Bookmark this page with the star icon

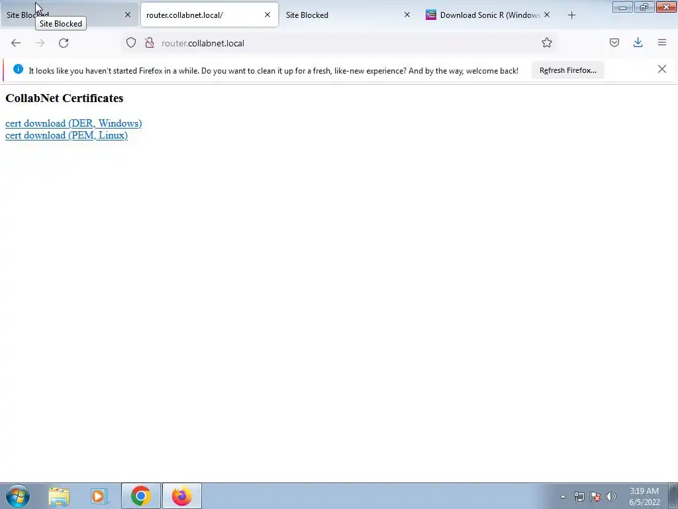click(x=546, y=42)
